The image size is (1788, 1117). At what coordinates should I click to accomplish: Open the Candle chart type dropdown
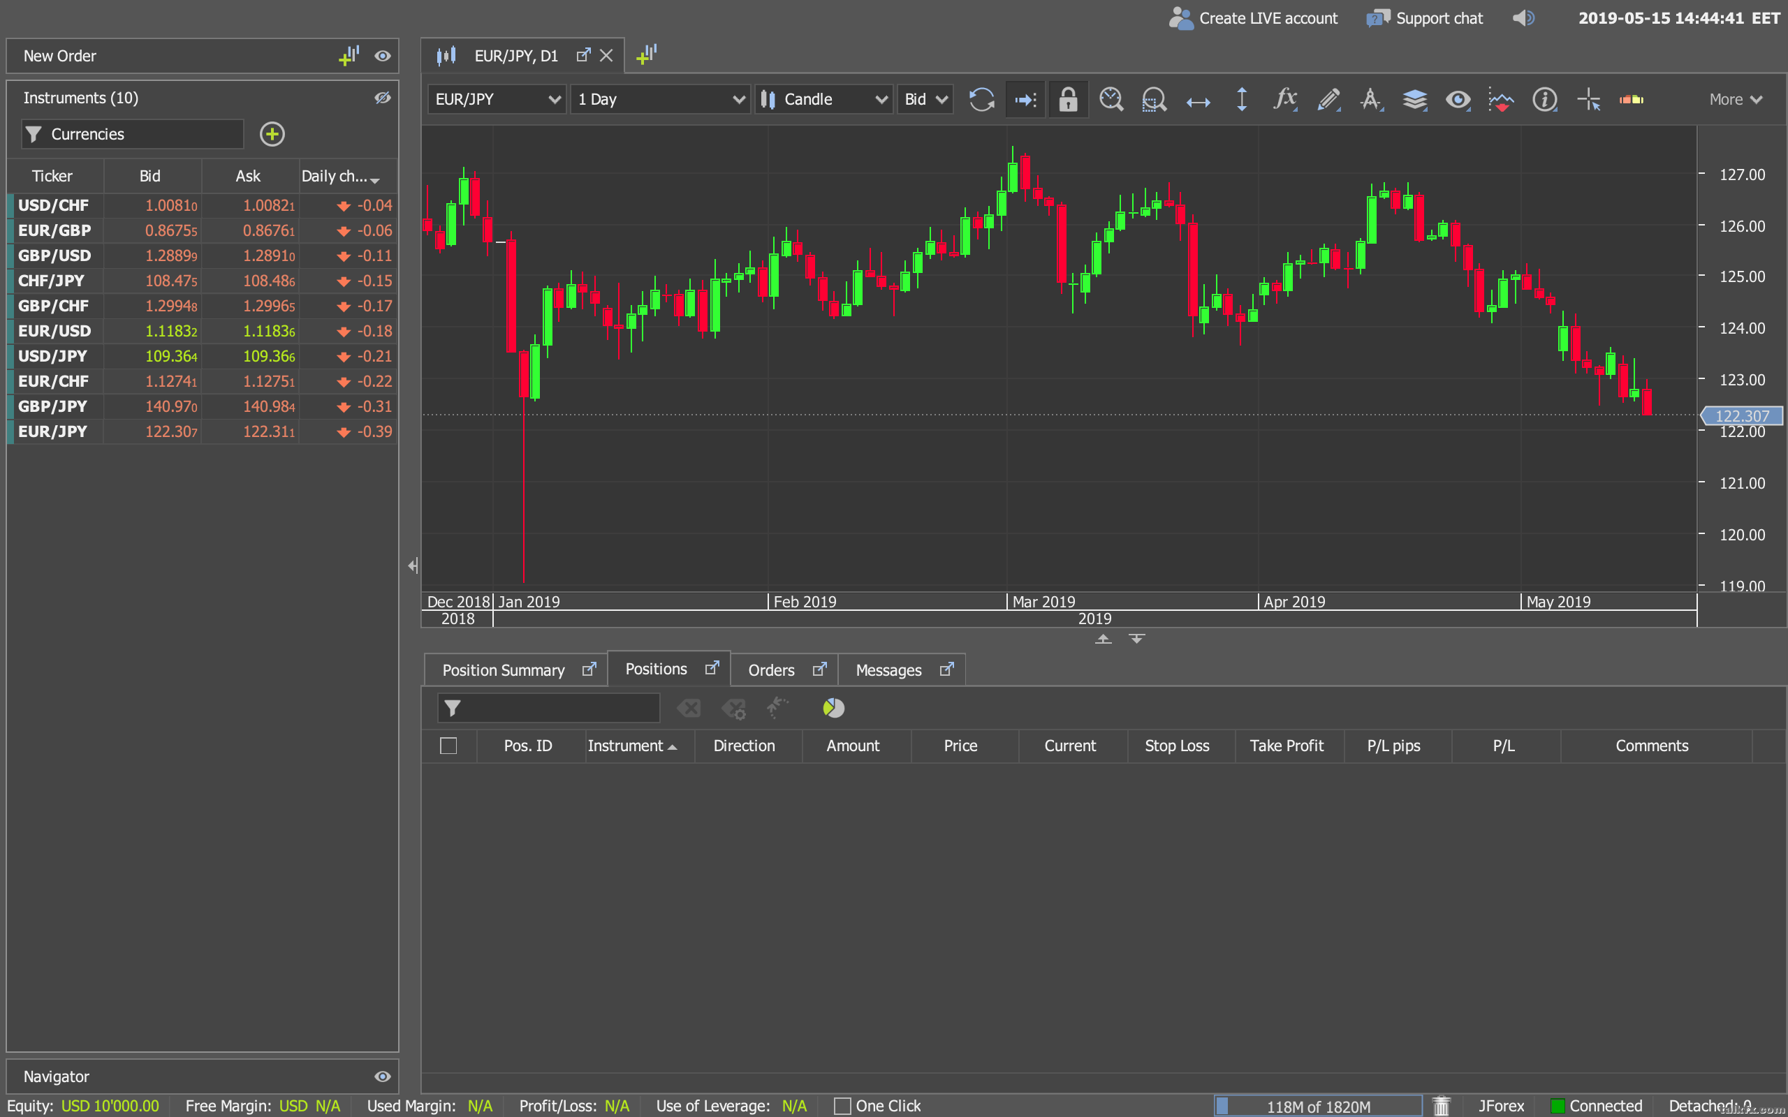824,99
